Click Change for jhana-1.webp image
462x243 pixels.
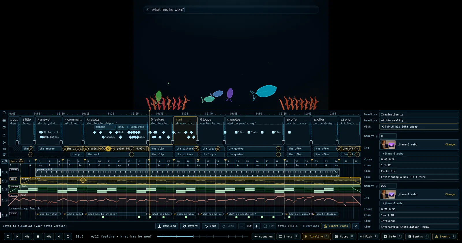pyautogui.click(x=451, y=194)
